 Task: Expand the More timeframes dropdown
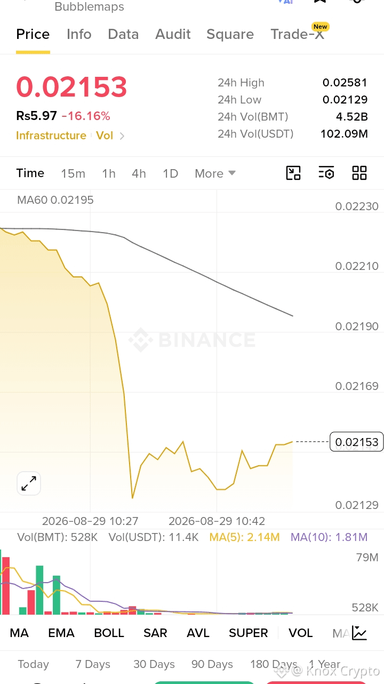(215, 173)
